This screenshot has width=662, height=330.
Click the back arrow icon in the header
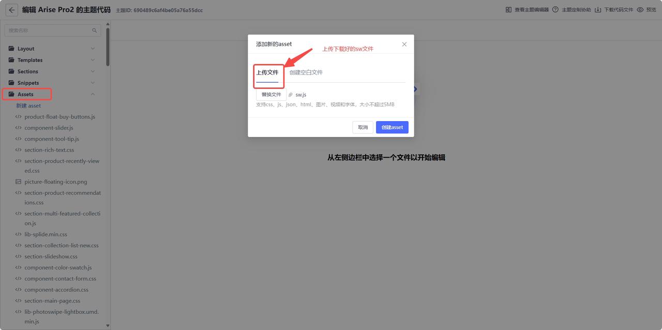tap(11, 10)
